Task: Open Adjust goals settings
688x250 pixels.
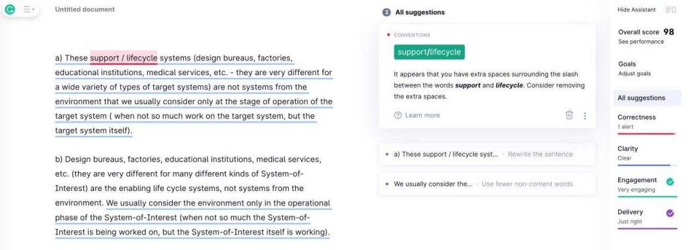Action: click(x=634, y=74)
